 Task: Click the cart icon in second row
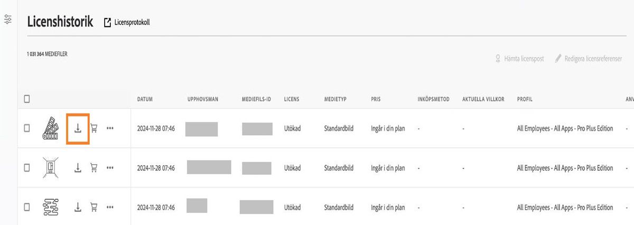tap(94, 168)
